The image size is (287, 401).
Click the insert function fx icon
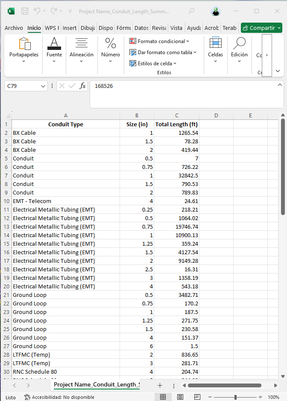pyautogui.click(x=83, y=86)
